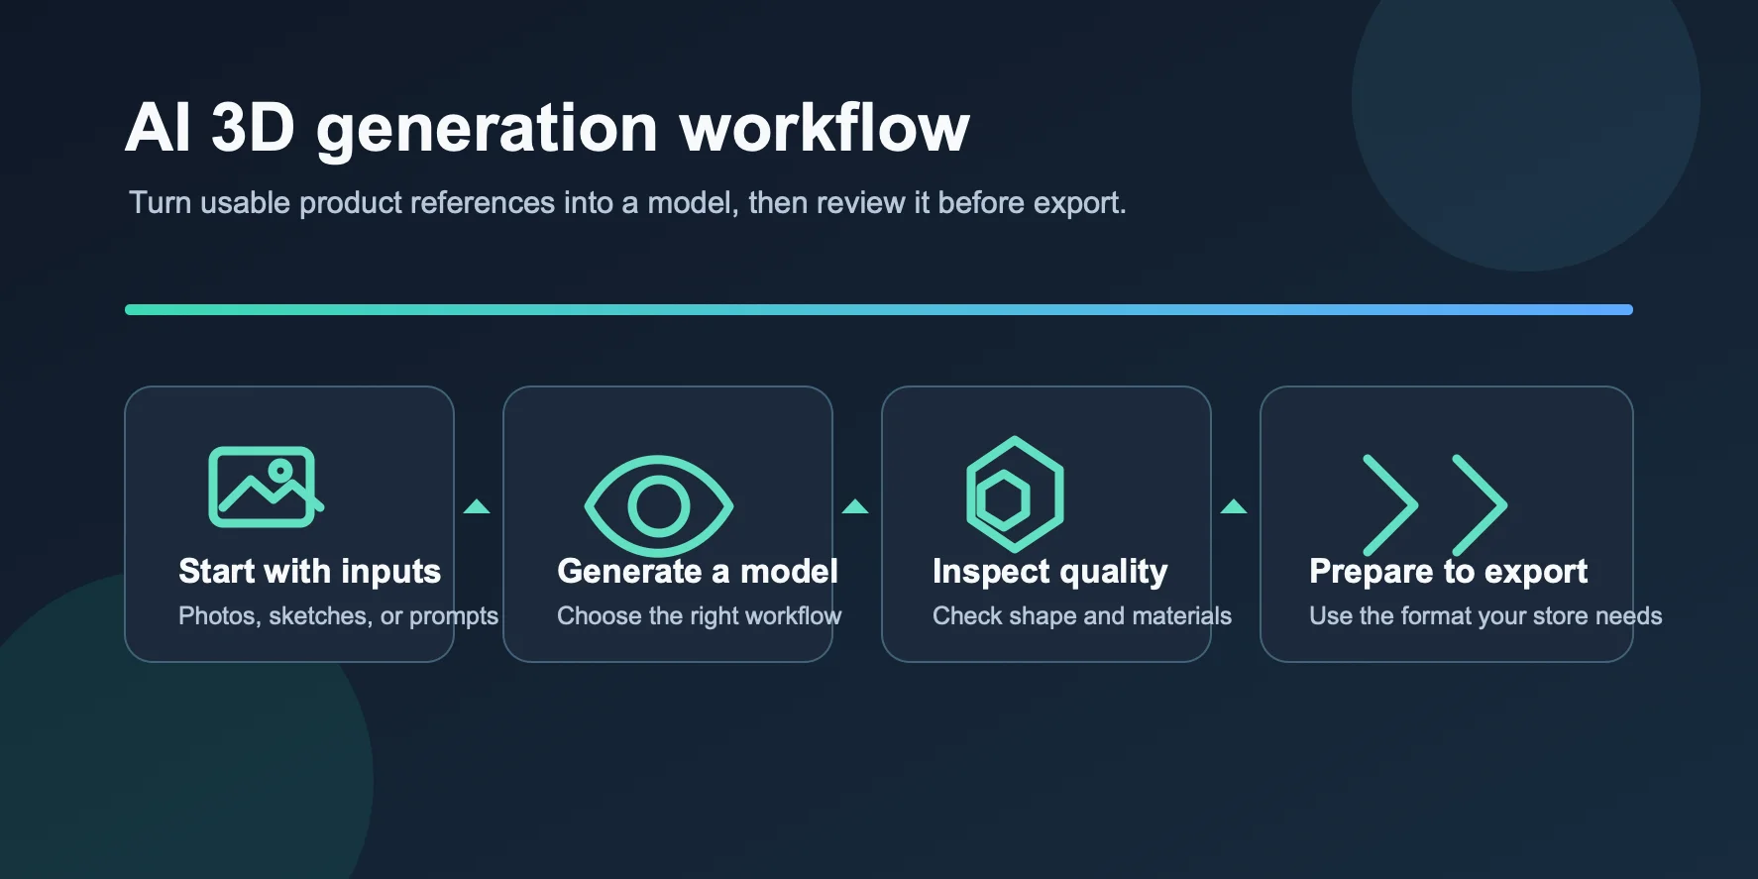Click the triangle marker after Inspect quality card
Image resolution: width=1758 pixels, height=879 pixels.
point(1234,506)
